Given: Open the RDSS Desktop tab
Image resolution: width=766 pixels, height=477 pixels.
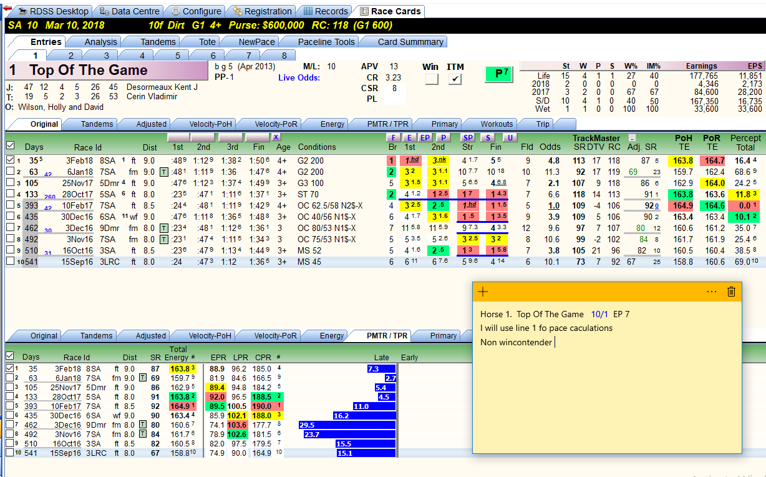Looking at the screenshot, I should [54, 11].
